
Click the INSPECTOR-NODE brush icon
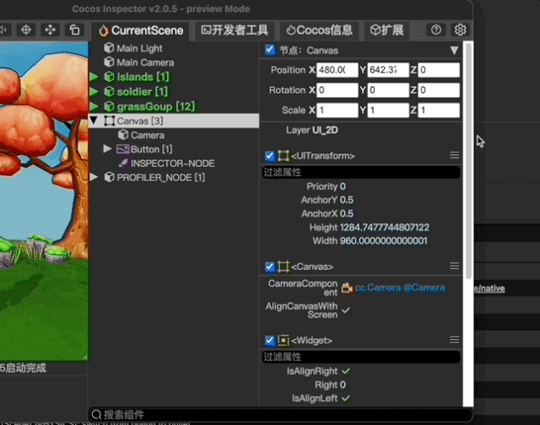point(124,164)
